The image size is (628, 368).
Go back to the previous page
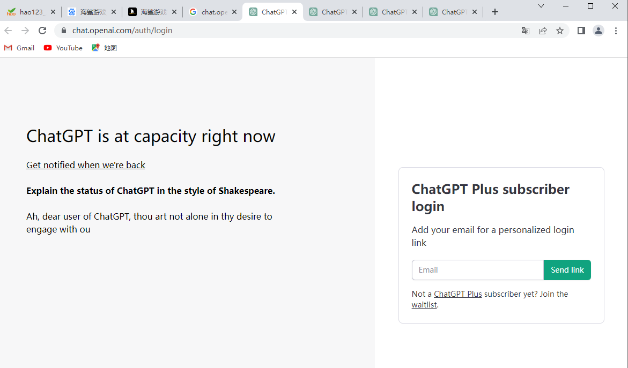(8, 31)
